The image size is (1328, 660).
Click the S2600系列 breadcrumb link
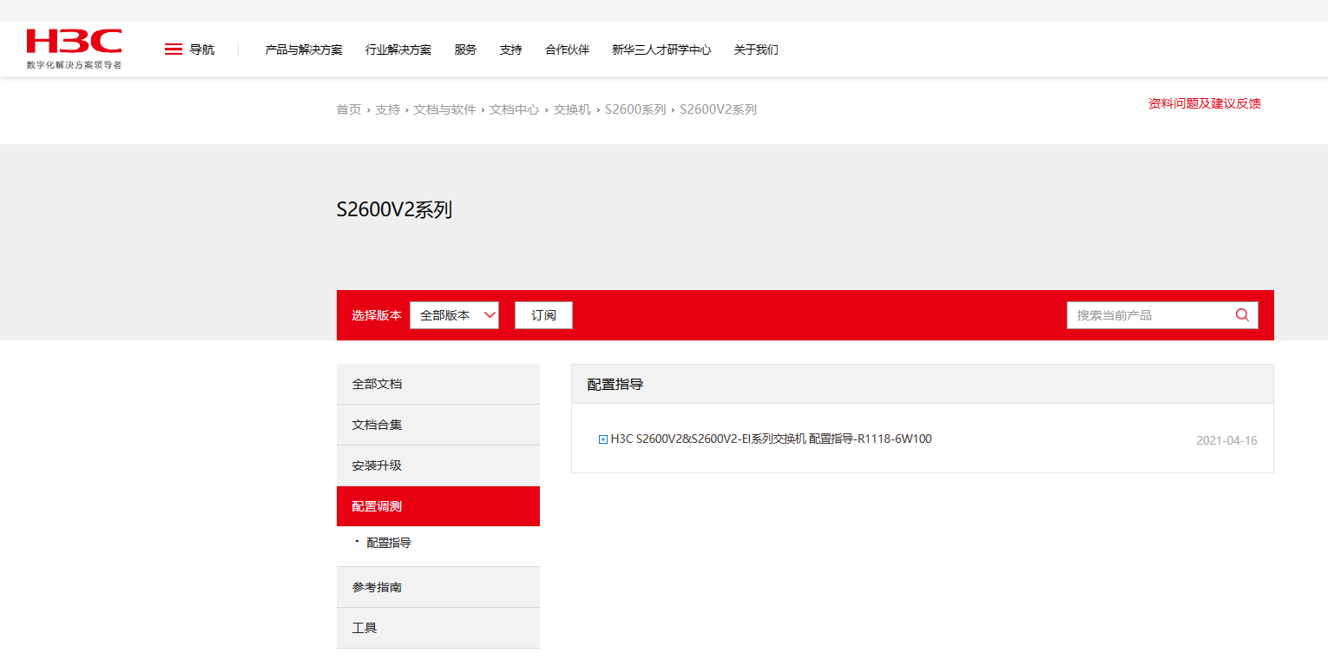coord(635,109)
